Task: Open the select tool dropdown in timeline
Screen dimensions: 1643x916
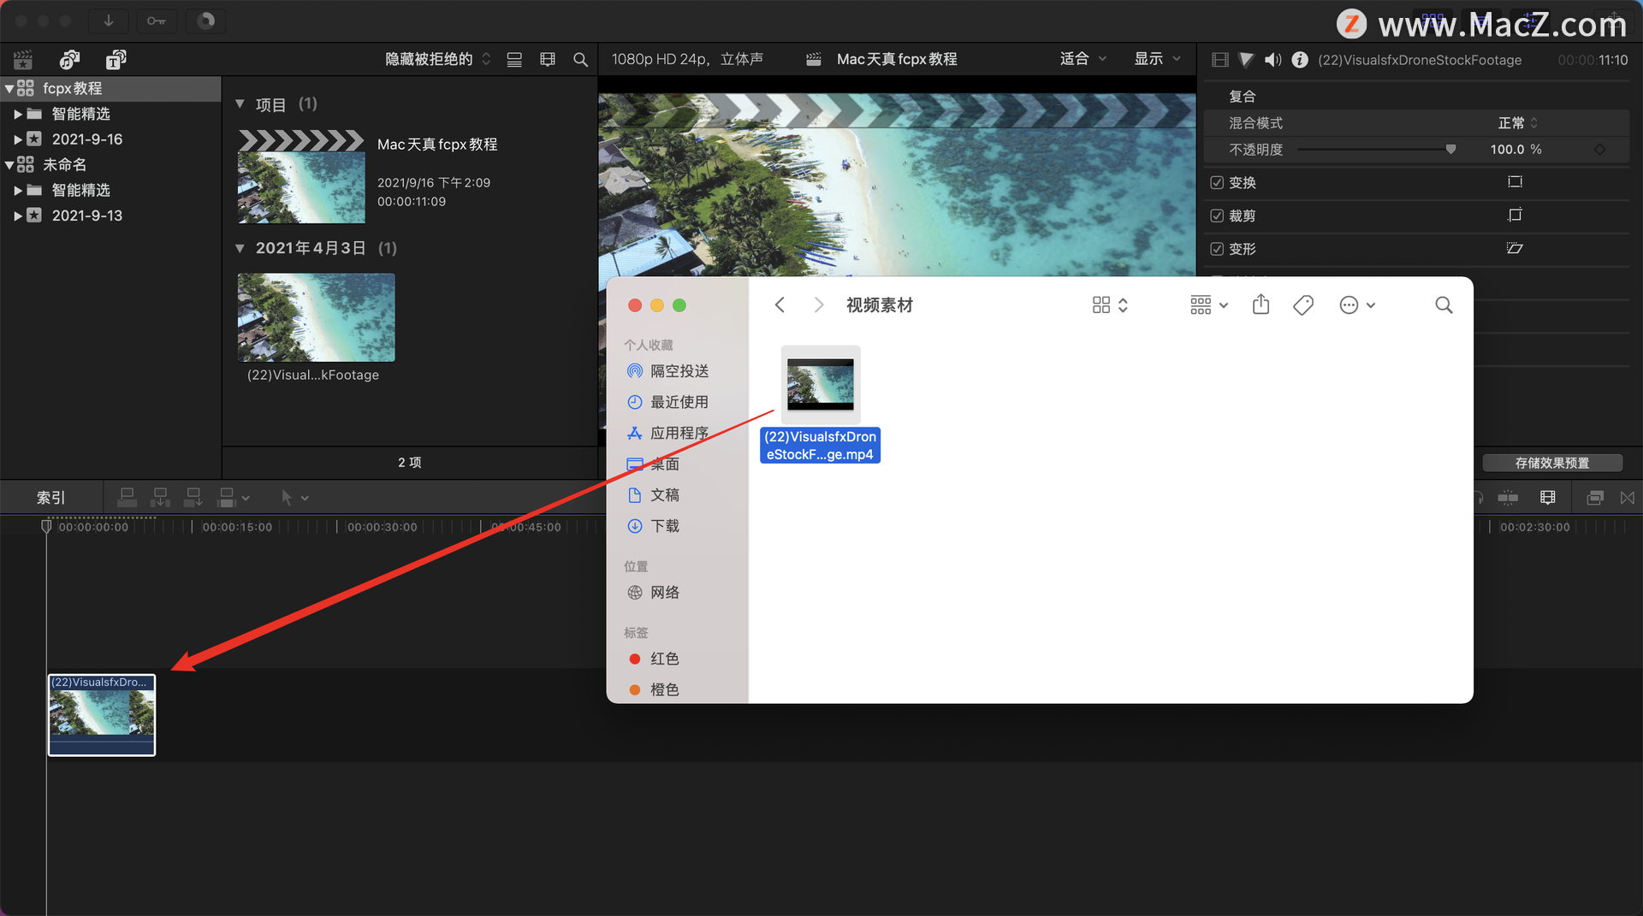Action: point(295,498)
